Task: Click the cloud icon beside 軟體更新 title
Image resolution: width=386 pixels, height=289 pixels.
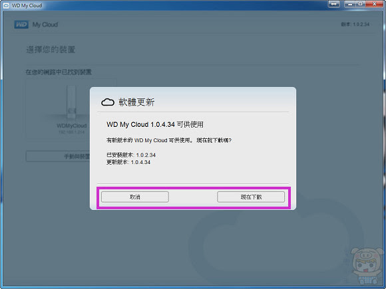Action: [108, 102]
